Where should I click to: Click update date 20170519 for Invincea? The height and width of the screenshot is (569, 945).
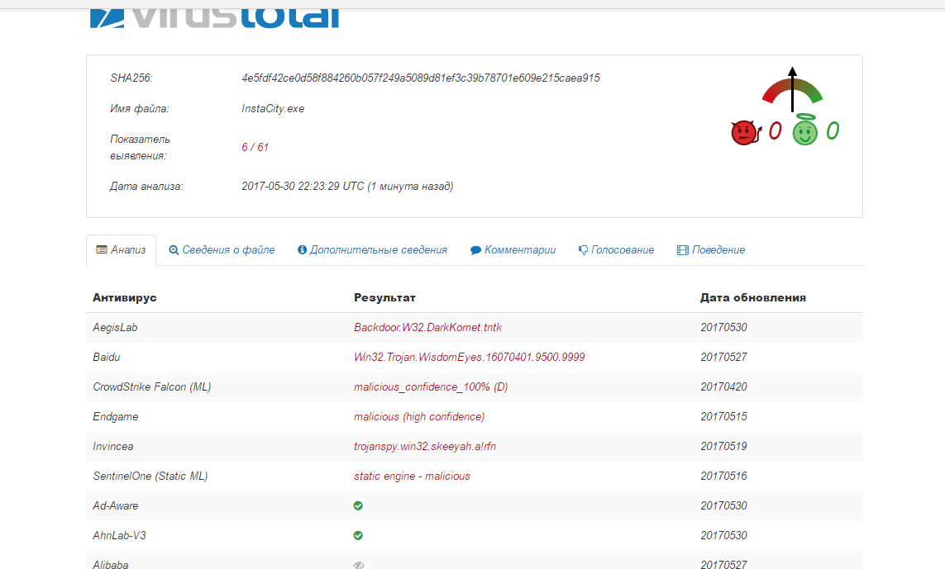pyautogui.click(x=723, y=447)
